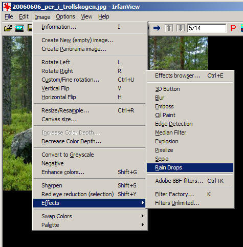Expand the Palette submenu
243x247 pixels.
tap(90, 225)
